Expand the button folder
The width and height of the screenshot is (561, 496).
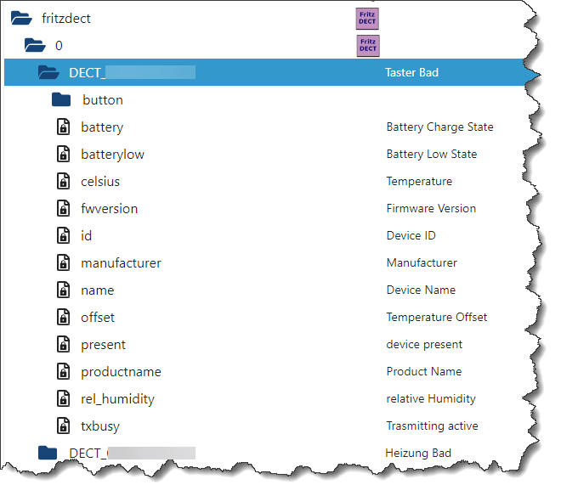(61, 100)
